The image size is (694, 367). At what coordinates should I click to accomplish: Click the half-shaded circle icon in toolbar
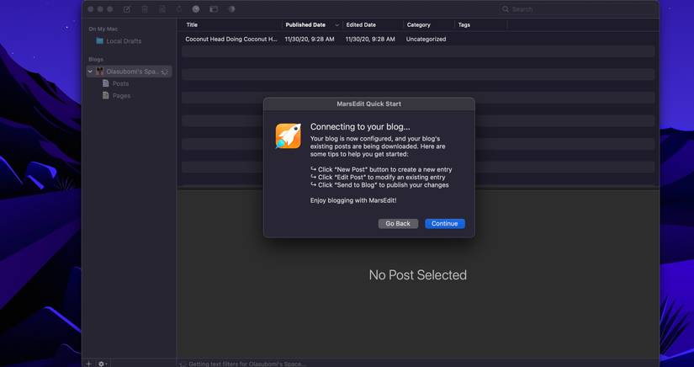click(x=231, y=9)
